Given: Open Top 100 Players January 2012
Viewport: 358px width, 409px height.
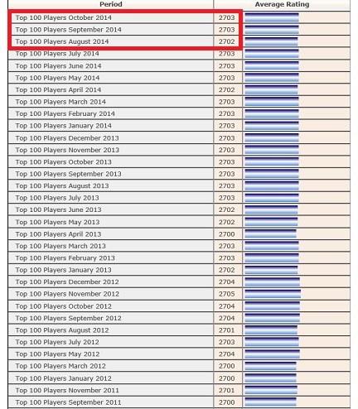Looking at the screenshot, I should click(64, 378).
